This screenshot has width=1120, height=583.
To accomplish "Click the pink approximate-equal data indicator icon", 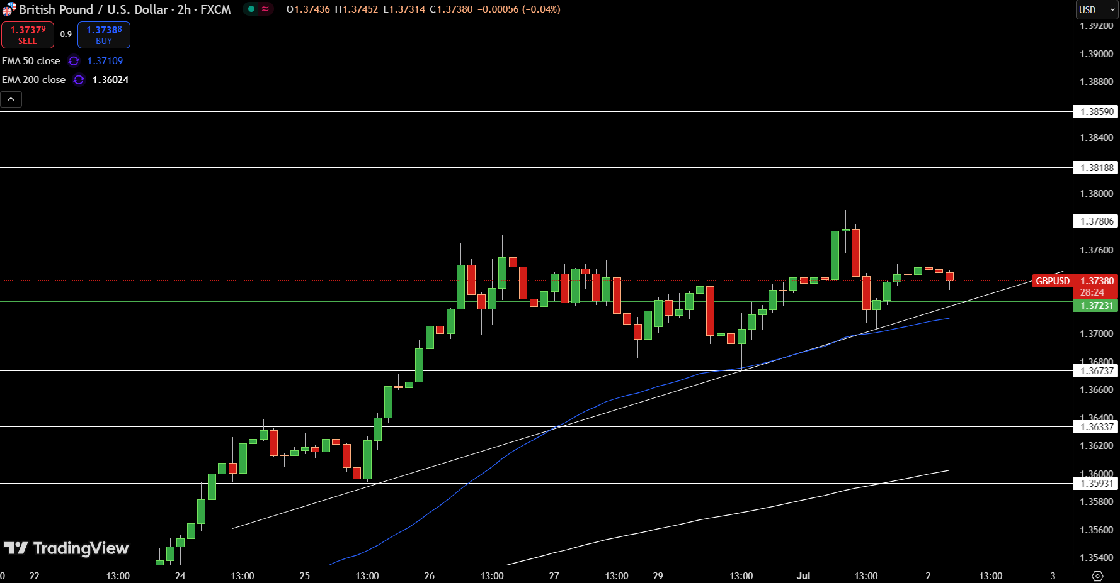I will [265, 9].
